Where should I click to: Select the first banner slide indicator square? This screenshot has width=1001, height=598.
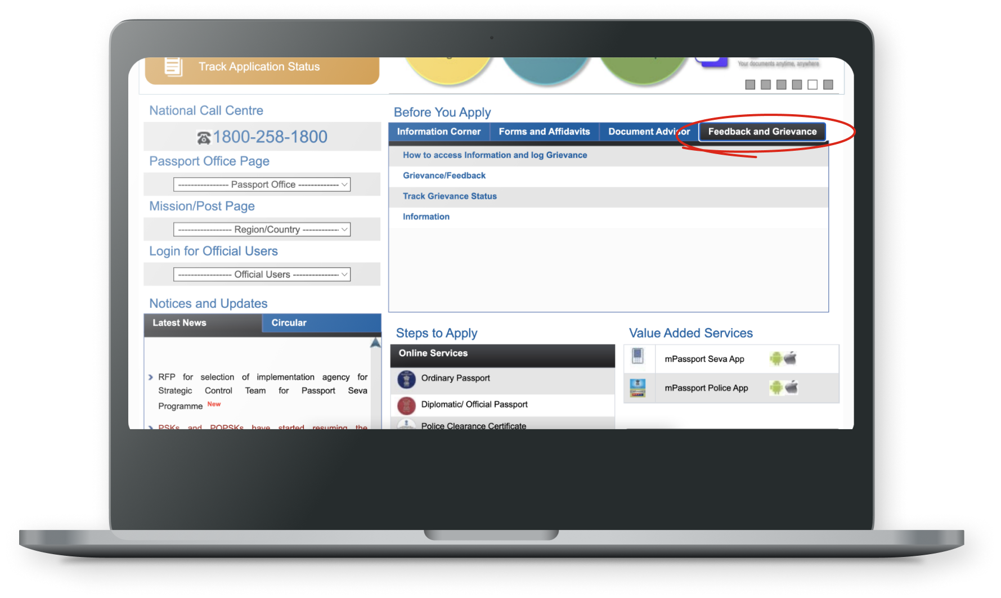(x=750, y=84)
